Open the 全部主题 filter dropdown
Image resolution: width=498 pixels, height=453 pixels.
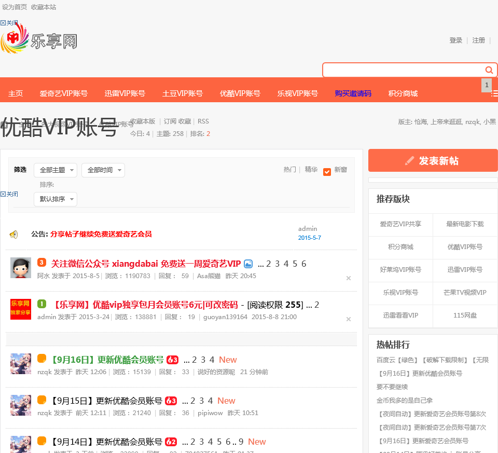[x=56, y=170]
